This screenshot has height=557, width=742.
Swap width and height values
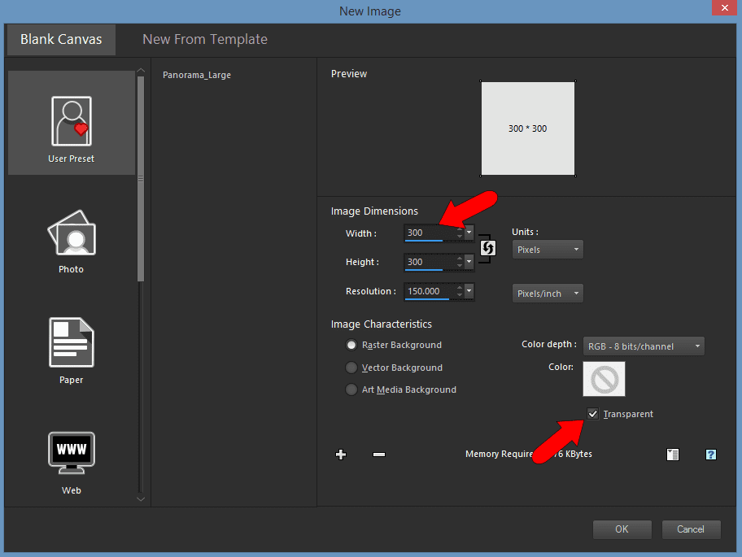pyautogui.click(x=487, y=247)
